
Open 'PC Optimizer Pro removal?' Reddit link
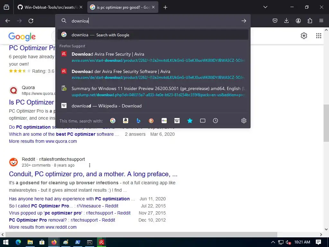[x=62, y=220]
